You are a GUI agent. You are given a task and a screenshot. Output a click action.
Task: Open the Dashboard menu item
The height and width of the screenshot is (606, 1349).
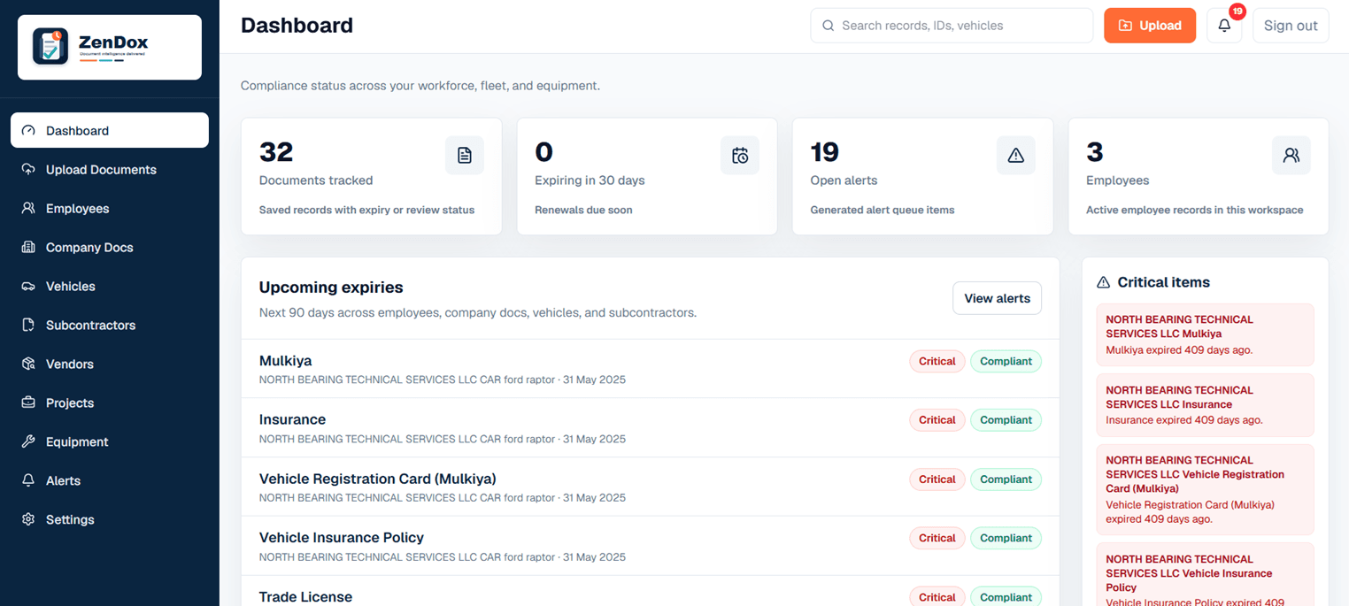[110, 130]
